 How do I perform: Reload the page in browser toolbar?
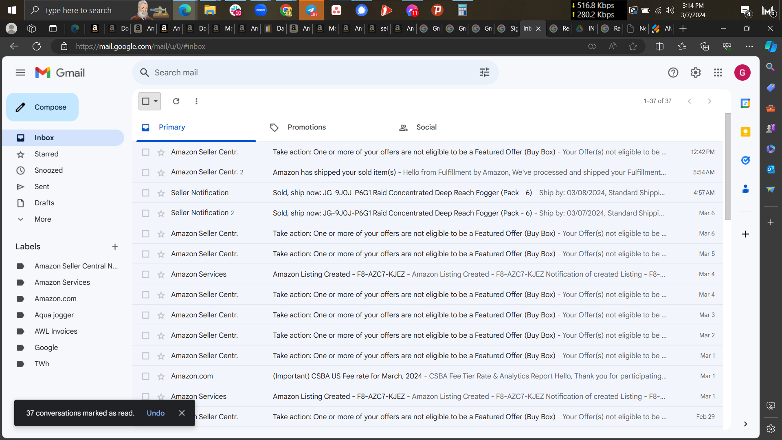coord(37,46)
